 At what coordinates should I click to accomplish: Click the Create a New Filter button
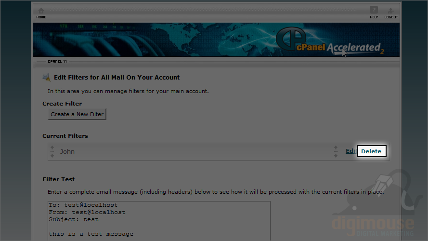pos(77,114)
